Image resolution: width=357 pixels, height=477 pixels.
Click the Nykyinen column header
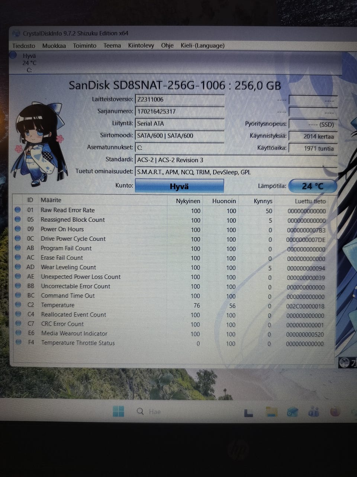pyautogui.click(x=188, y=201)
